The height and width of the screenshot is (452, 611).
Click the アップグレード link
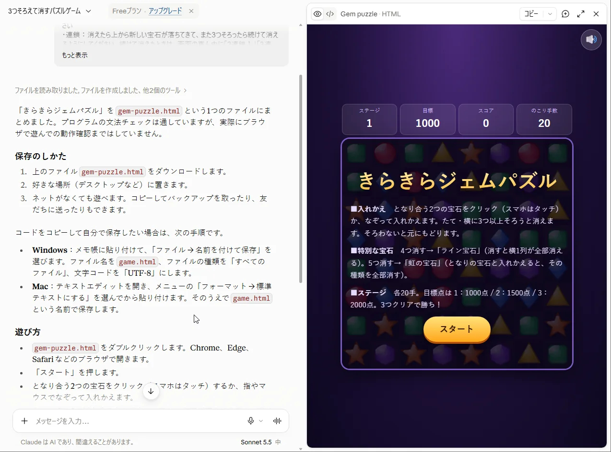[165, 11]
